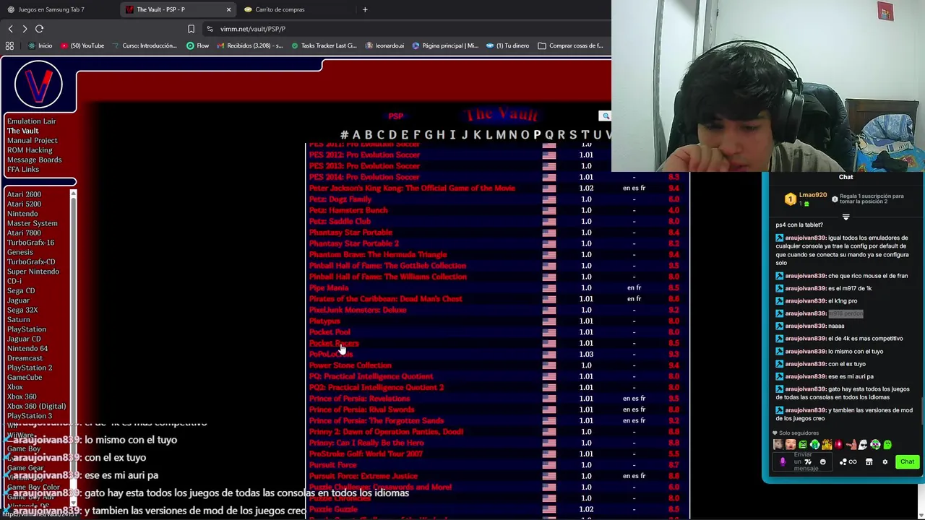Open YouTube bookmark
Image resolution: width=925 pixels, height=520 pixels.
82,45
